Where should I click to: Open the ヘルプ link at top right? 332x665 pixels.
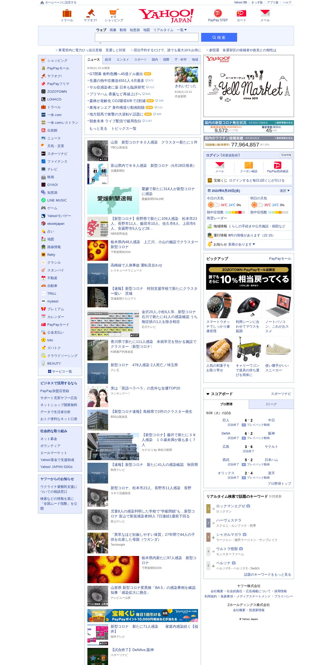tap(287, 3)
